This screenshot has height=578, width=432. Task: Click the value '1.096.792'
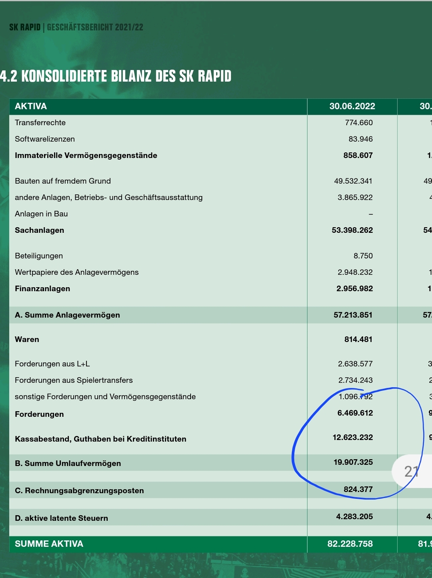[x=356, y=397]
